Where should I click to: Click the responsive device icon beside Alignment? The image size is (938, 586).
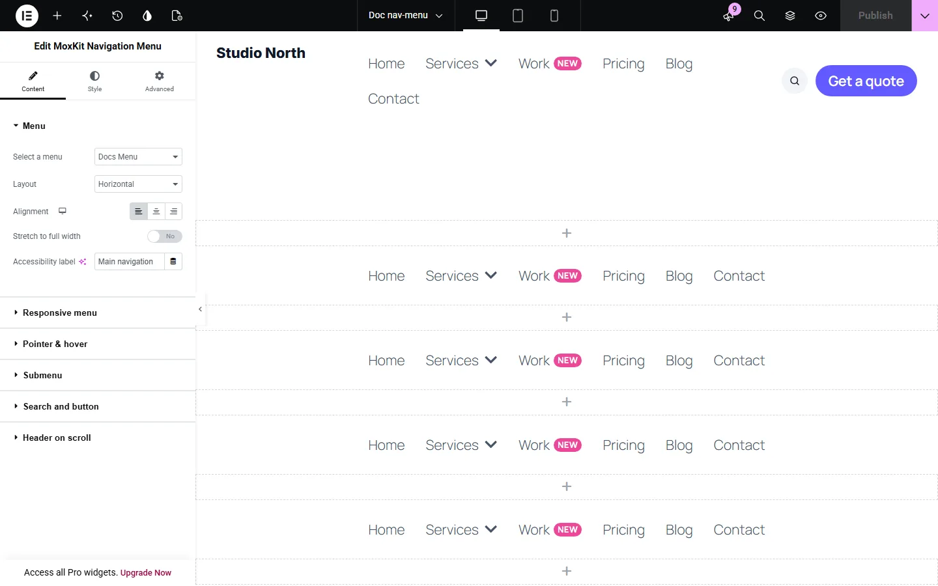tap(63, 211)
